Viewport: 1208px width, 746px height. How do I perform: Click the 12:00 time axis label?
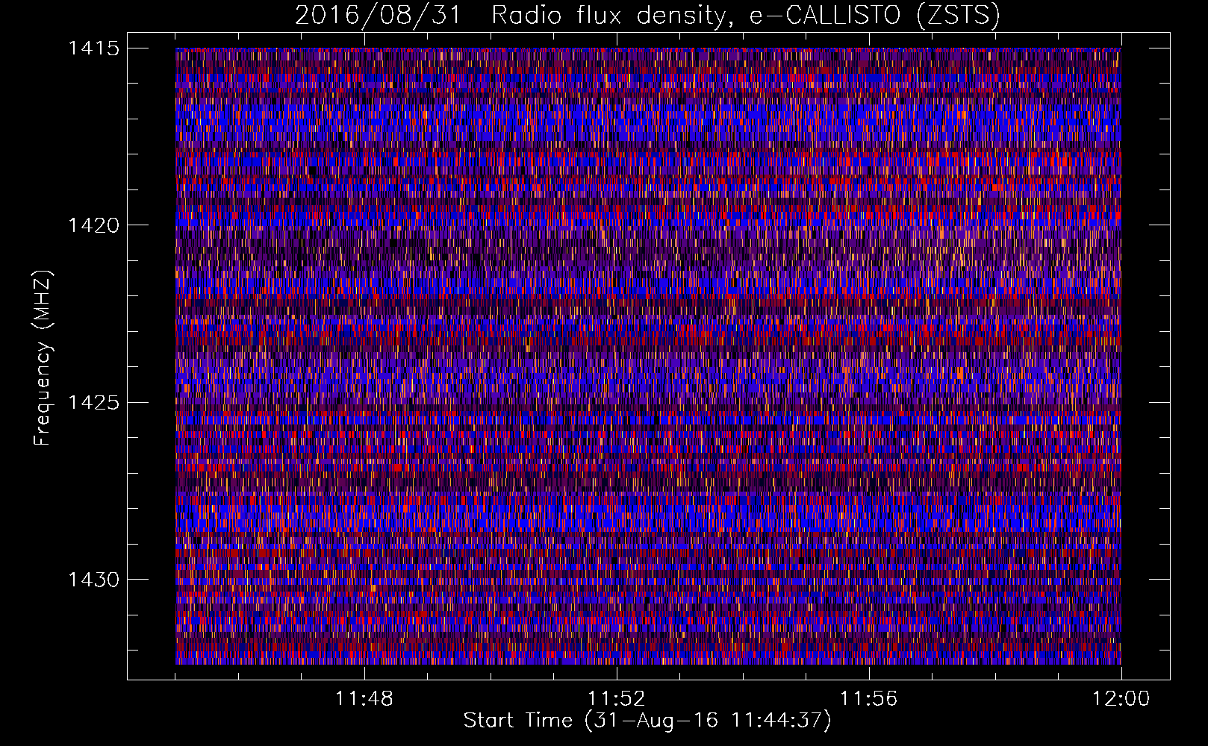click(1121, 699)
